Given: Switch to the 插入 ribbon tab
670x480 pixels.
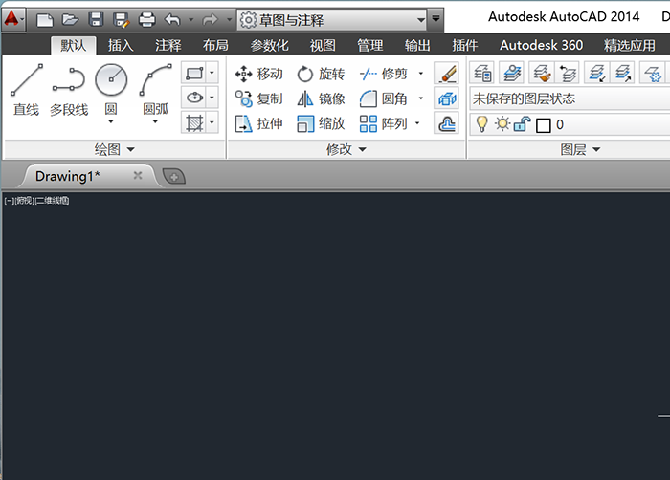Looking at the screenshot, I should pyautogui.click(x=121, y=45).
